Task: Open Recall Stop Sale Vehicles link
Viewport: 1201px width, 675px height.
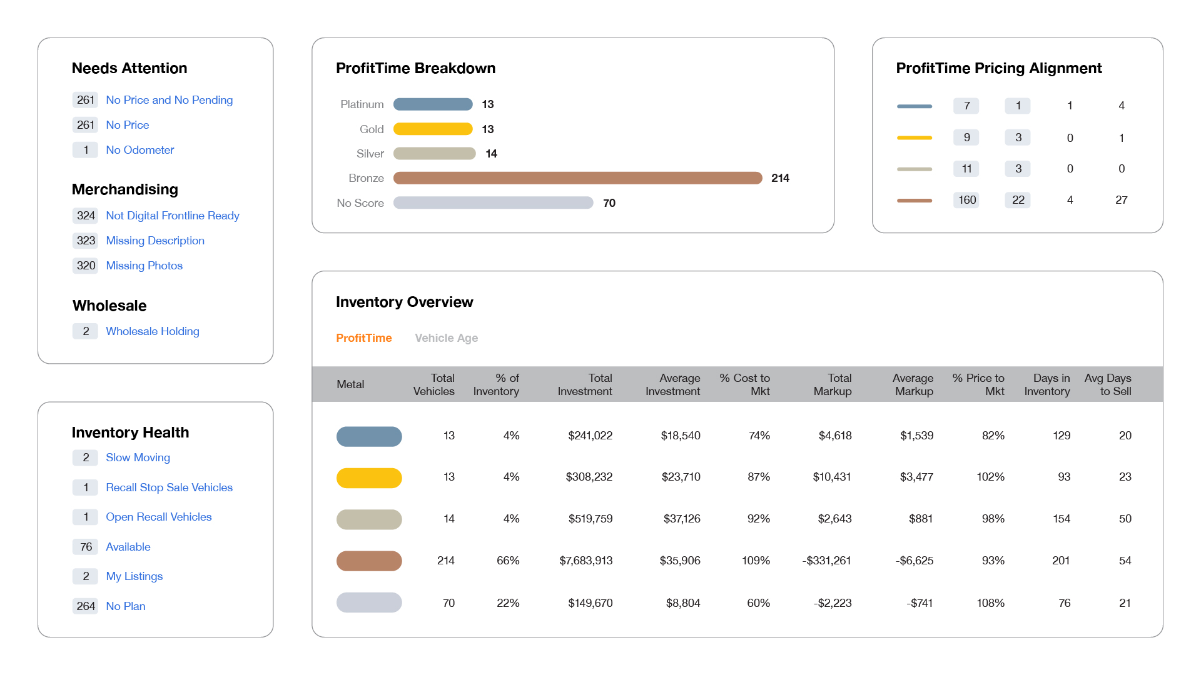Action: [x=169, y=487]
